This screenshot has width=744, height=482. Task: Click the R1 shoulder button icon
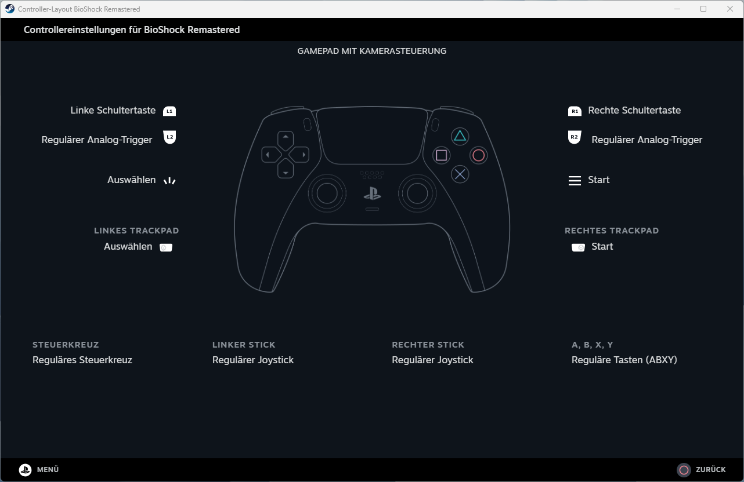(x=575, y=111)
